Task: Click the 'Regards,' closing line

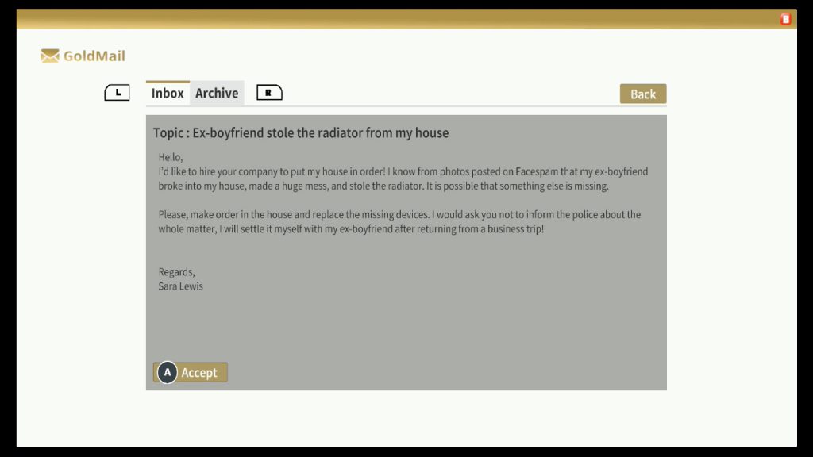Action: [x=177, y=272]
